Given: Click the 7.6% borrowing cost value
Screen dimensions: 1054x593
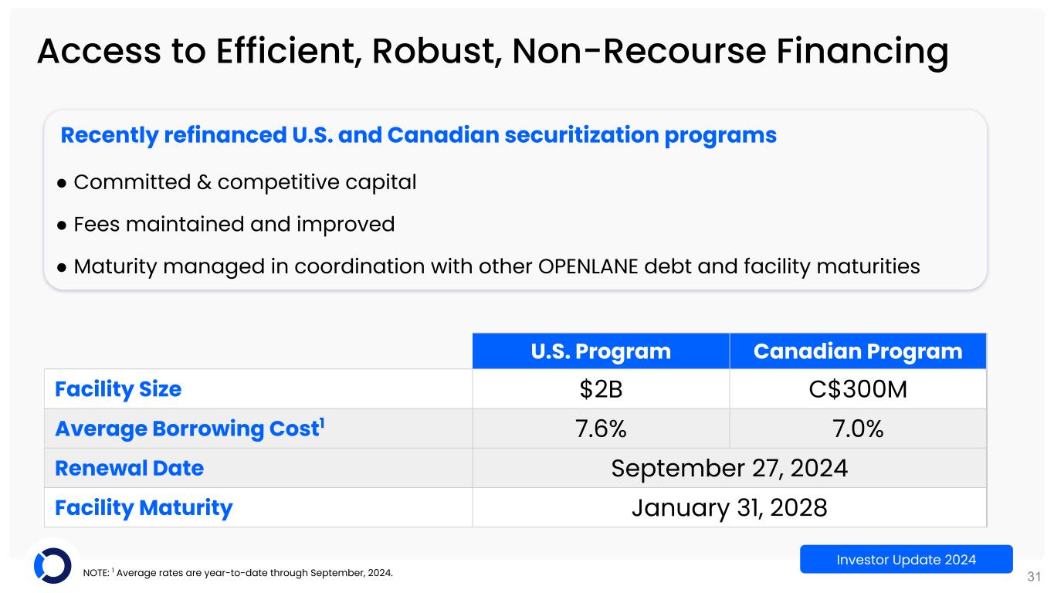Looking at the screenshot, I should pos(601,429).
